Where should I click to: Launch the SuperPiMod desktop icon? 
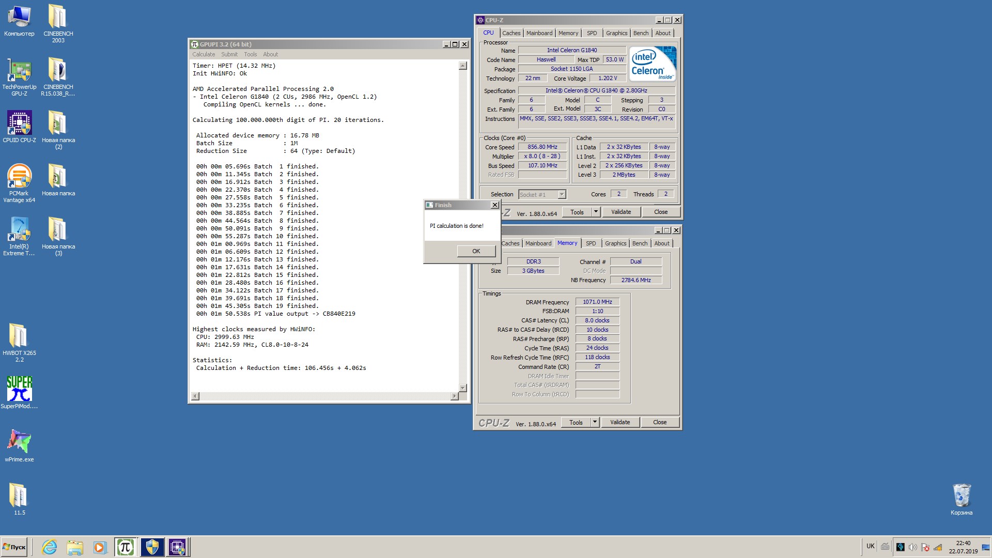click(x=19, y=393)
